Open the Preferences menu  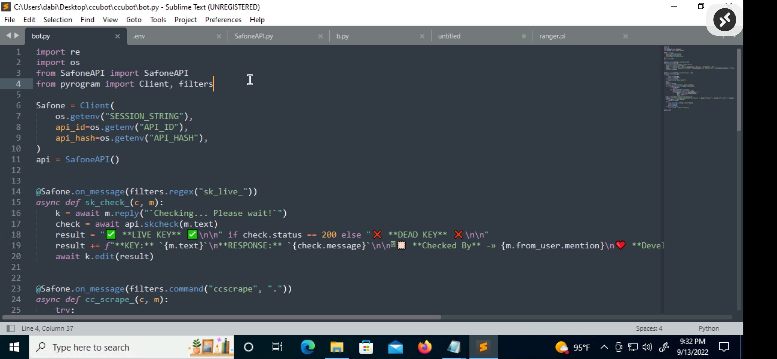223,20
